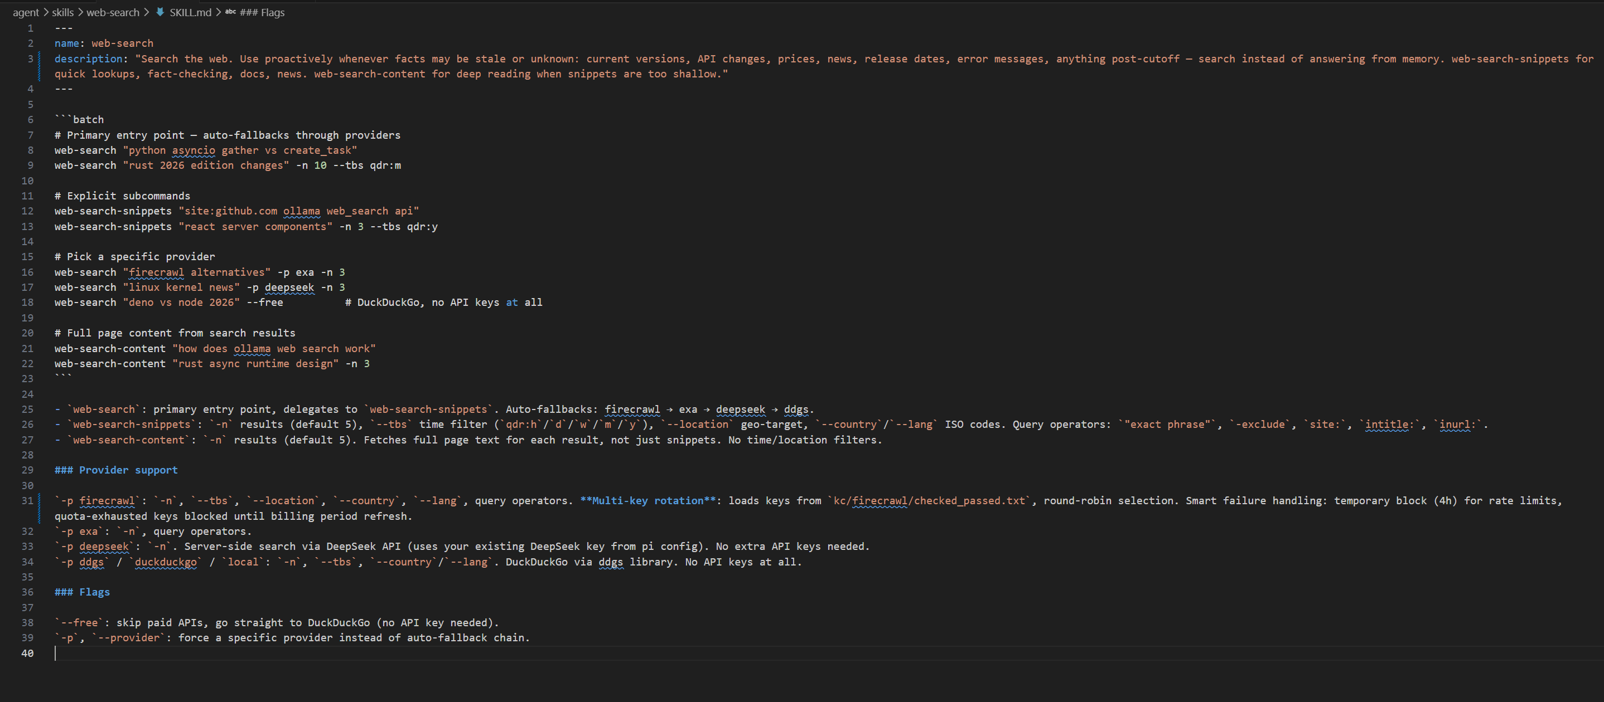Click the "`intitle:`" query operator

click(1392, 425)
